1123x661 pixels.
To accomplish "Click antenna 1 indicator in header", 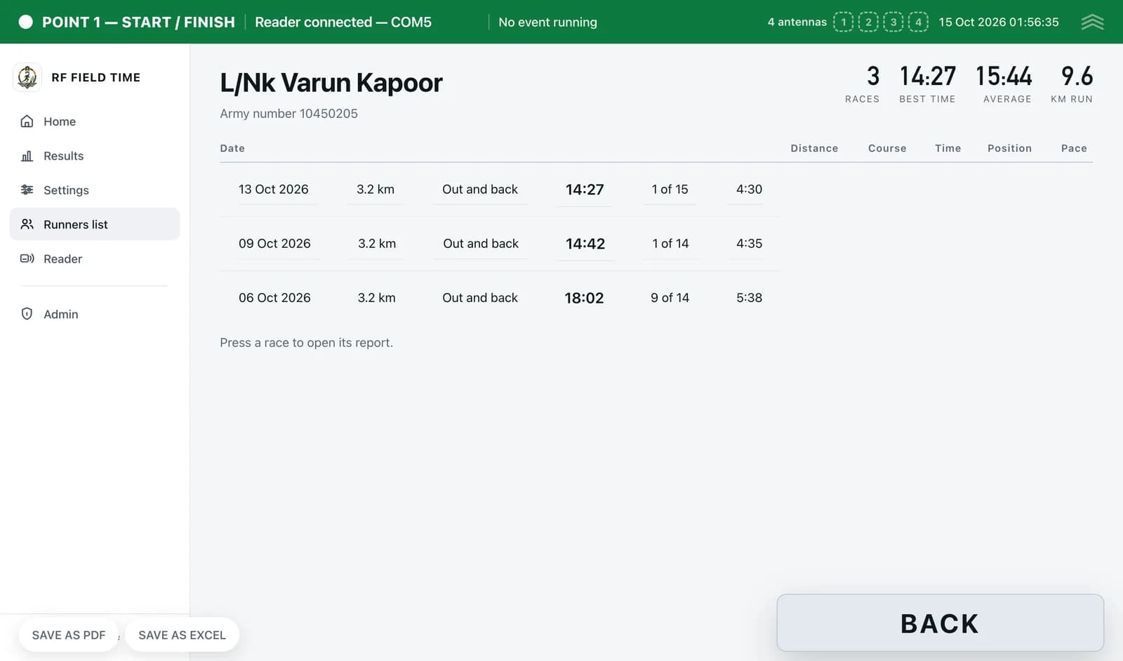I will pyautogui.click(x=843, y=22).
